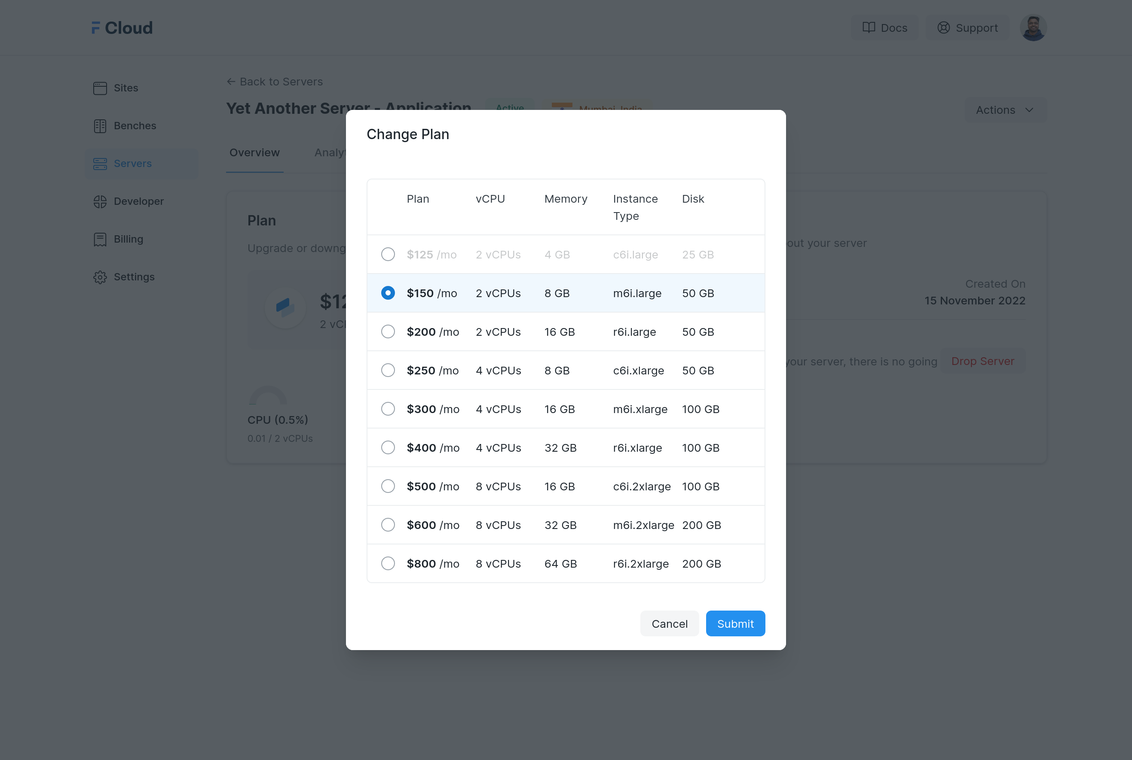
Task: Click the c6i.xlarge instance type cell
Action: pos(638,371)
